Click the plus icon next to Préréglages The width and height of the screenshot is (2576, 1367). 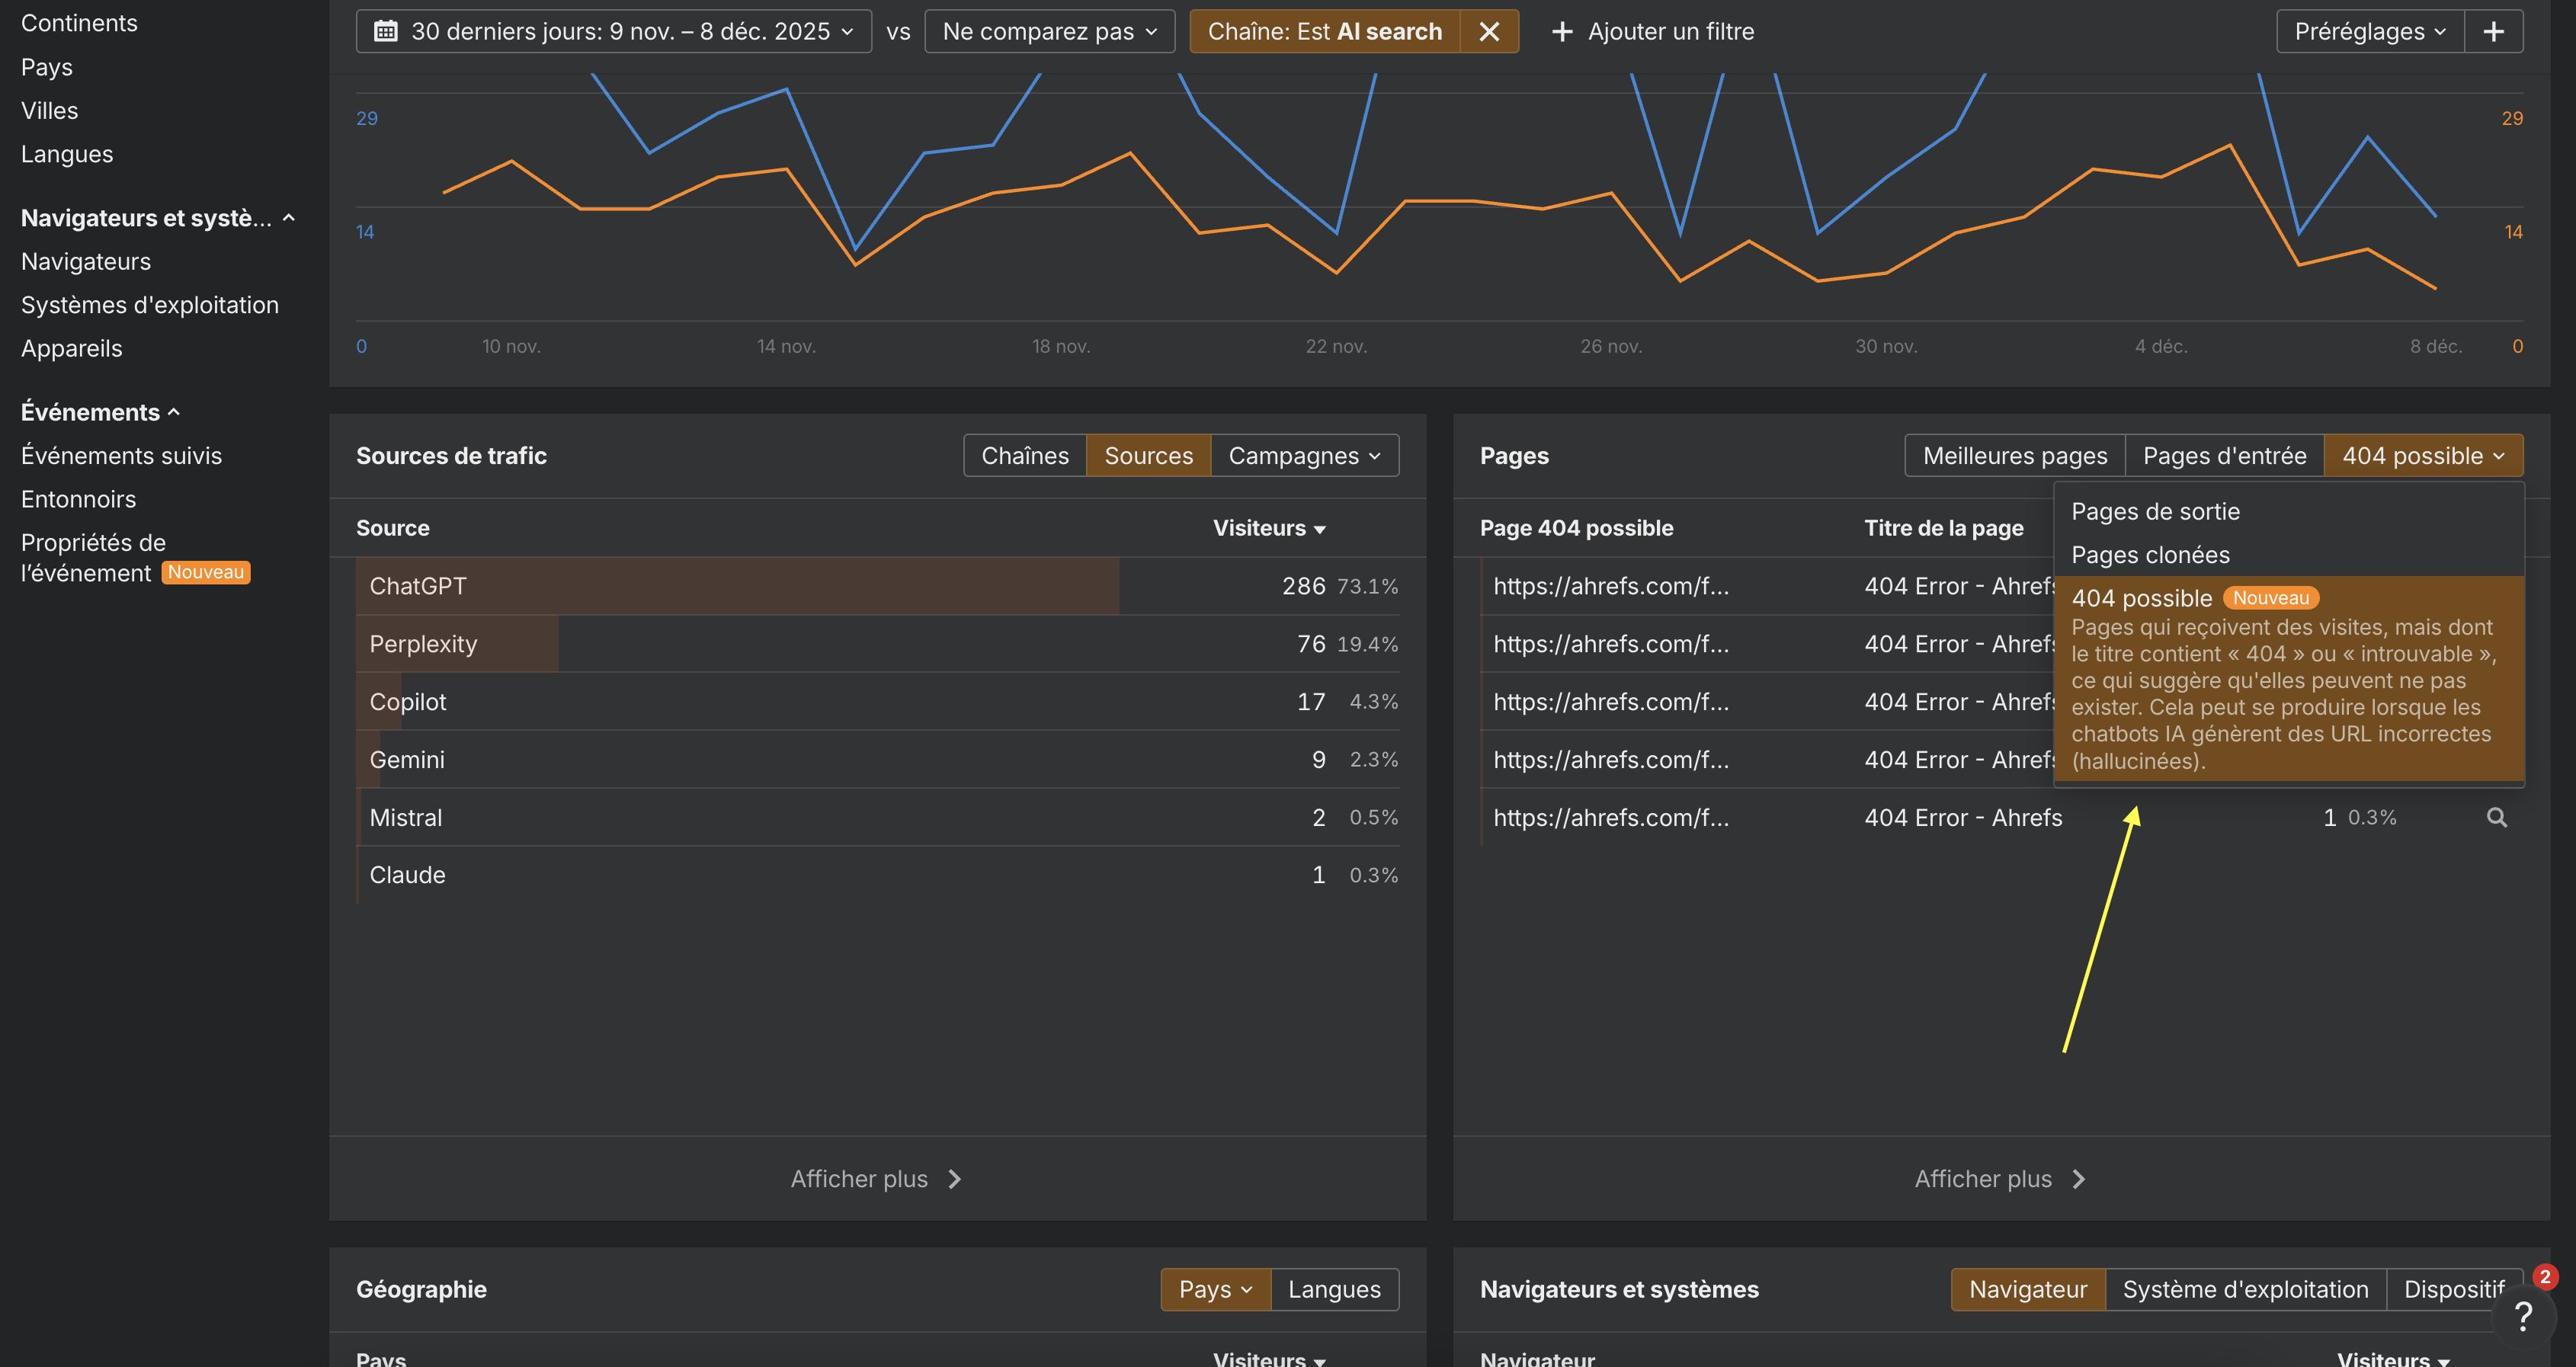[x=2494, y=31]
